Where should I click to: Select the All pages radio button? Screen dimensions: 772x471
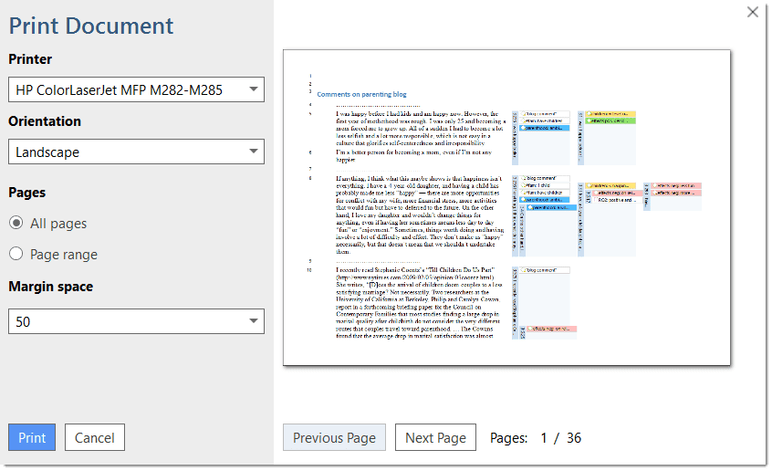pos(16,223)
